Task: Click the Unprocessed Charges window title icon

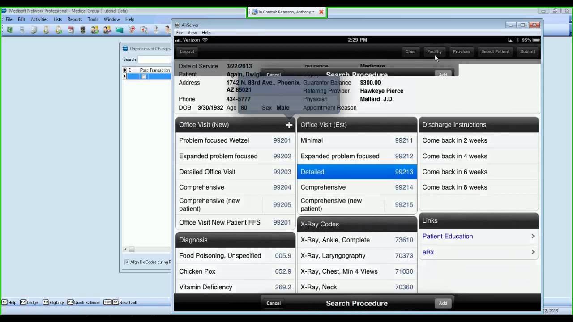Action: point(125,48)
